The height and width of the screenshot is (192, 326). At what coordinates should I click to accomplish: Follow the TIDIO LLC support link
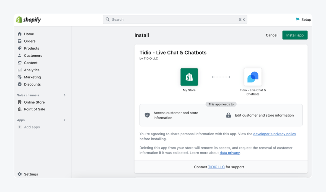pyautogui.click(x=216, y=167)
